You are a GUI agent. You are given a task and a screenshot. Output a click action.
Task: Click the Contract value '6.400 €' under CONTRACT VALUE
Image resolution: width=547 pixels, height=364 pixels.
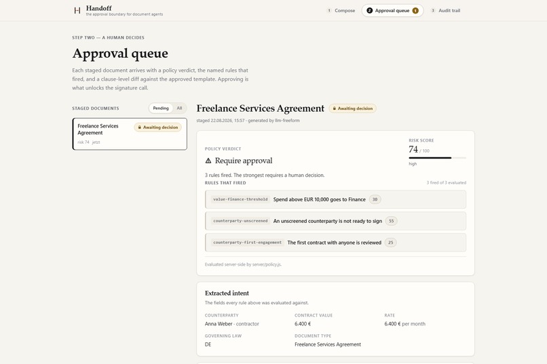tap(303, 323)
